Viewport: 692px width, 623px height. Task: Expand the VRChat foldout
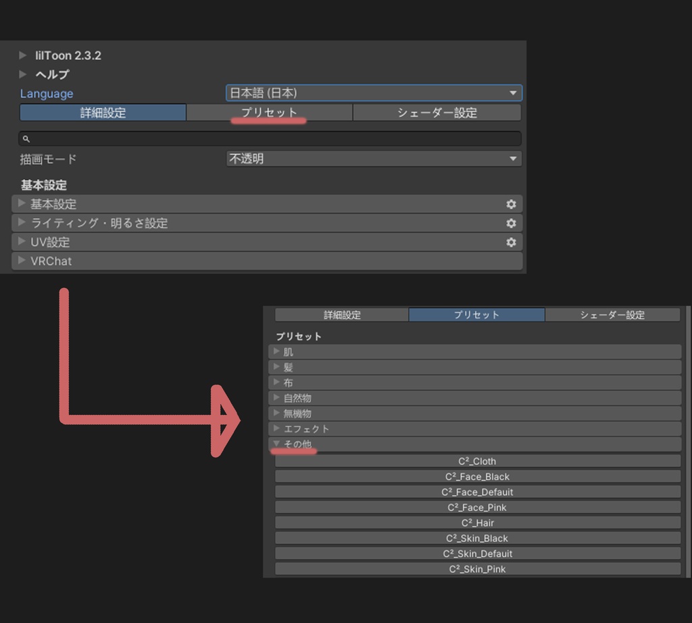pyautogui.click(x=267, y=261)
